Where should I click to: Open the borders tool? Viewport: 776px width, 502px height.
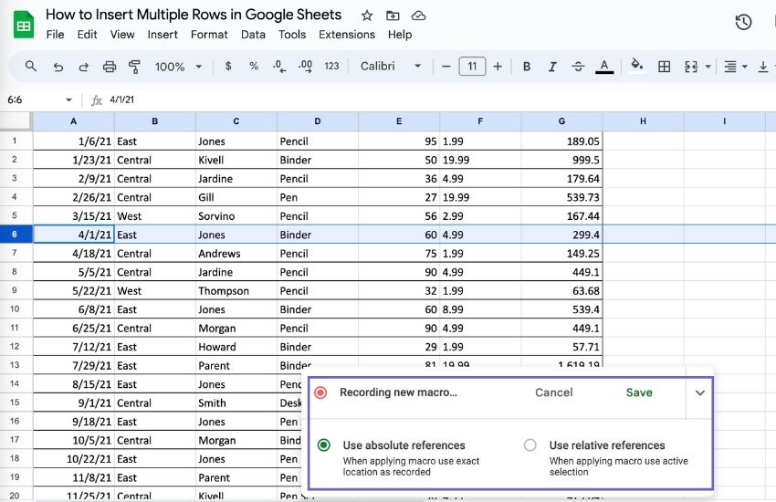[x=664, y=67]
